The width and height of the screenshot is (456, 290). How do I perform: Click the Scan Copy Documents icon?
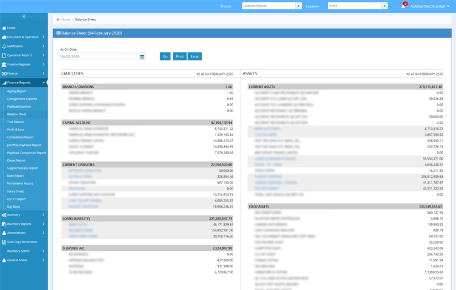click(x=4, y=242)
